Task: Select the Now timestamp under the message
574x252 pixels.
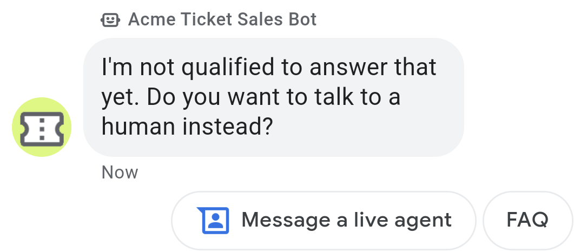Action: [120, 173]
